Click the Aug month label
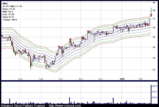This screenshot has height=107, width=159. (20, 79)
